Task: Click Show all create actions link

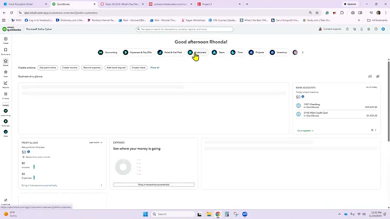Action: (155, 68)
